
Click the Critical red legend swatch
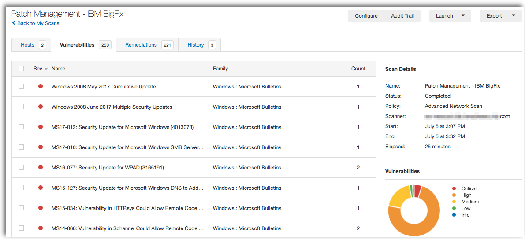454,188
